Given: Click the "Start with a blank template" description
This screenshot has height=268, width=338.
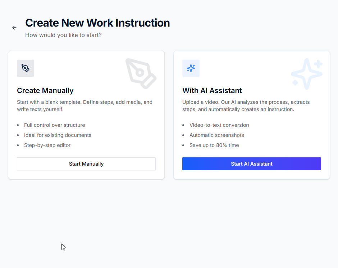Looking at the screenshot, I should pos(84,106).
